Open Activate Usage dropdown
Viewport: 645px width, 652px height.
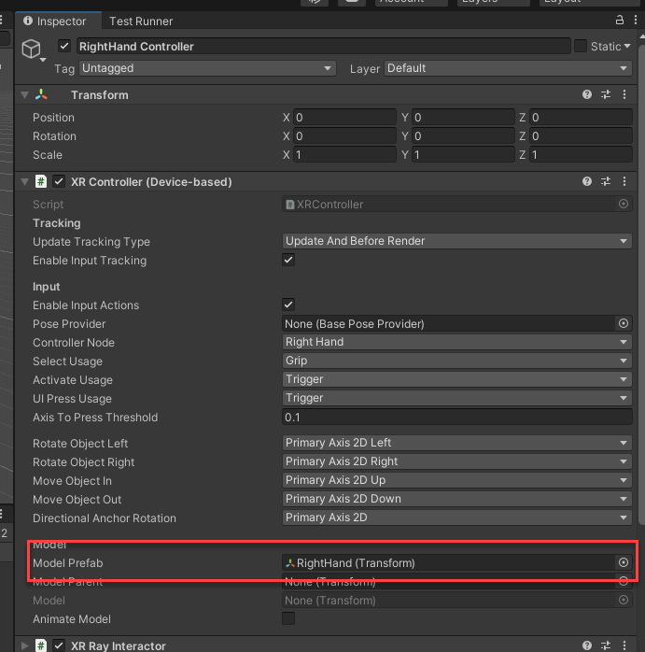[x=457, y=379]
